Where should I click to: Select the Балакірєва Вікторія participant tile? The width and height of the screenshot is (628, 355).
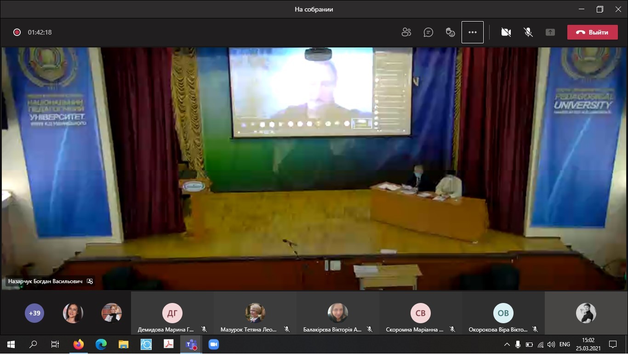[x=338, y=314]
